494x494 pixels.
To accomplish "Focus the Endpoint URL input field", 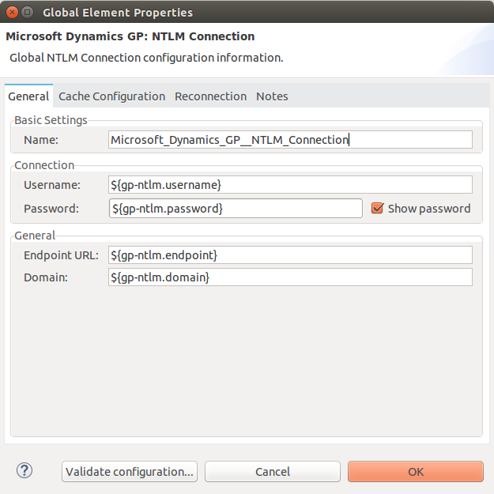I will point(290,255).
